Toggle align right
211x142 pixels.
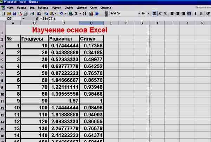(183, 14)
